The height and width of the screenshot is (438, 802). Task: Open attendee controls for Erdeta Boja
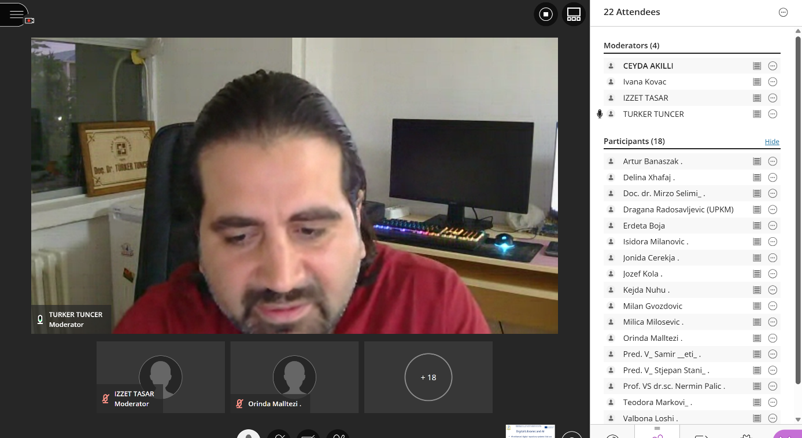pos(773,226)
